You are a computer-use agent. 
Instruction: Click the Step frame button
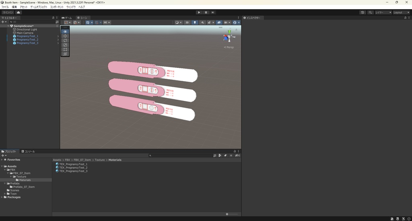[213, 12]
